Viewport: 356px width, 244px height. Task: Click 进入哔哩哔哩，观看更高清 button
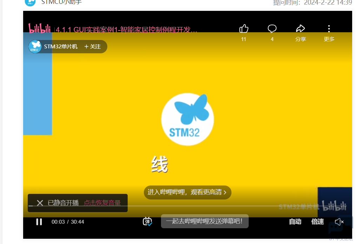coord(188,192)
